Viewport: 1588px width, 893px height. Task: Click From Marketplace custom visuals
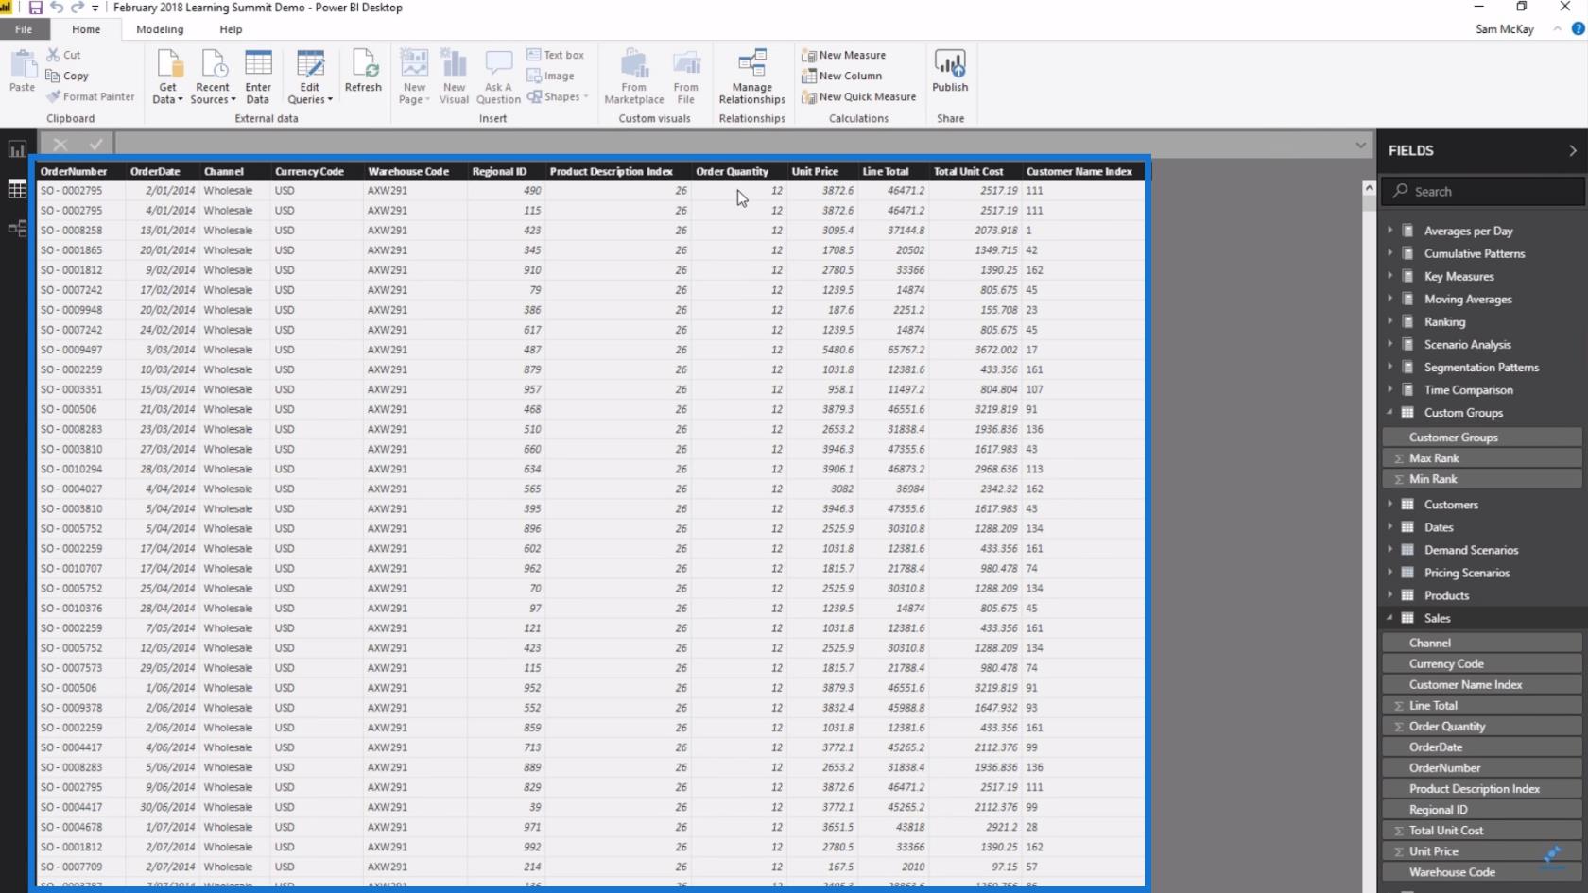click(x=634, y=76)
